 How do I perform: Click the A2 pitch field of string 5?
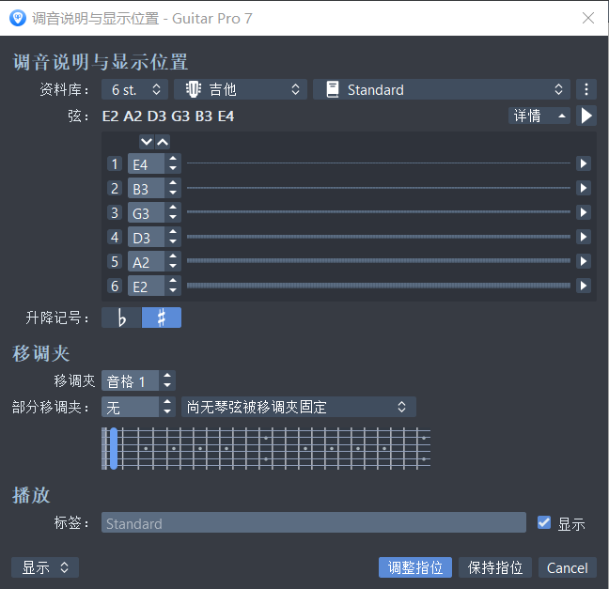[x=147, y=261]
